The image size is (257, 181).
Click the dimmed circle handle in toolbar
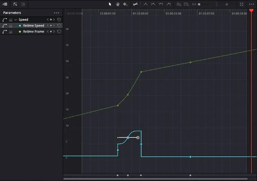click(227, 4)
